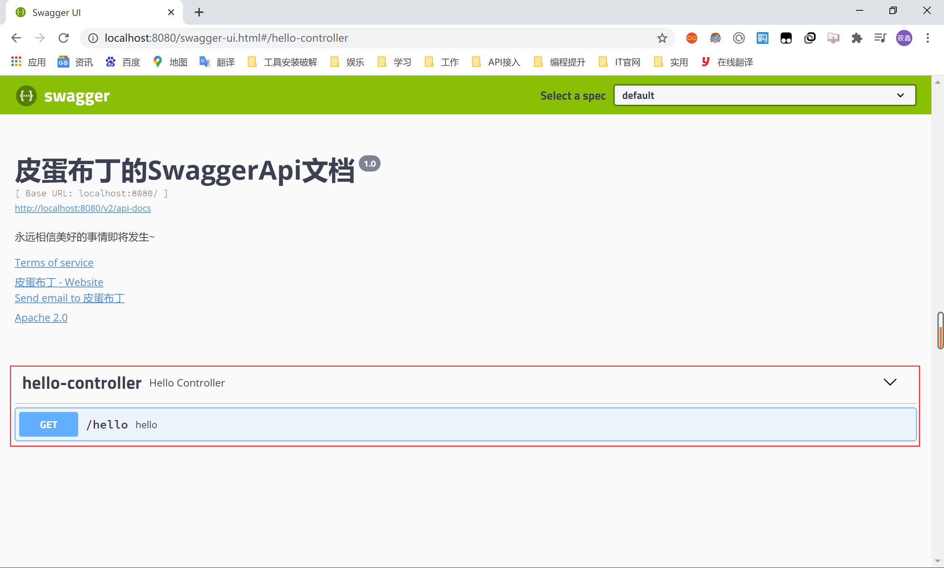
Task: Open the 百度 Baidu bookmark
Action: coord(122,62)
